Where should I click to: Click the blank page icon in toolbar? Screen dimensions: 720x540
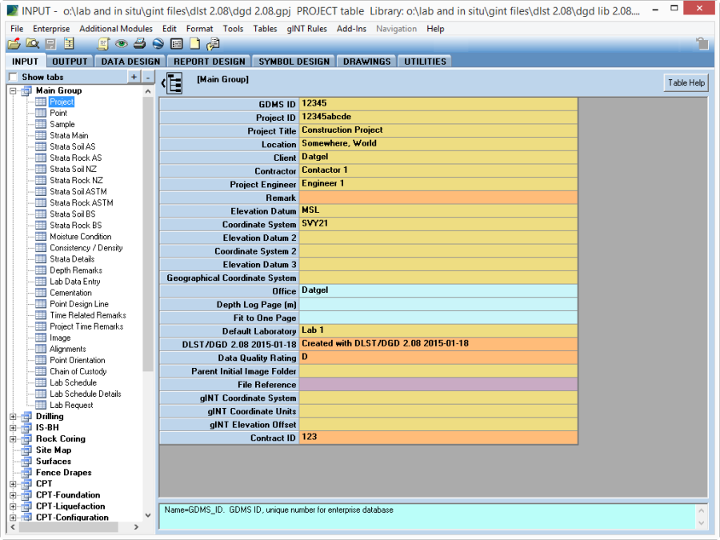(x=194, y=44)
